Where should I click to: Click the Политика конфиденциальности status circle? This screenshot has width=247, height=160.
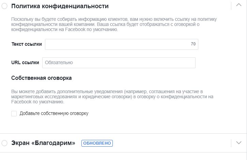click(x=4, y=6)
